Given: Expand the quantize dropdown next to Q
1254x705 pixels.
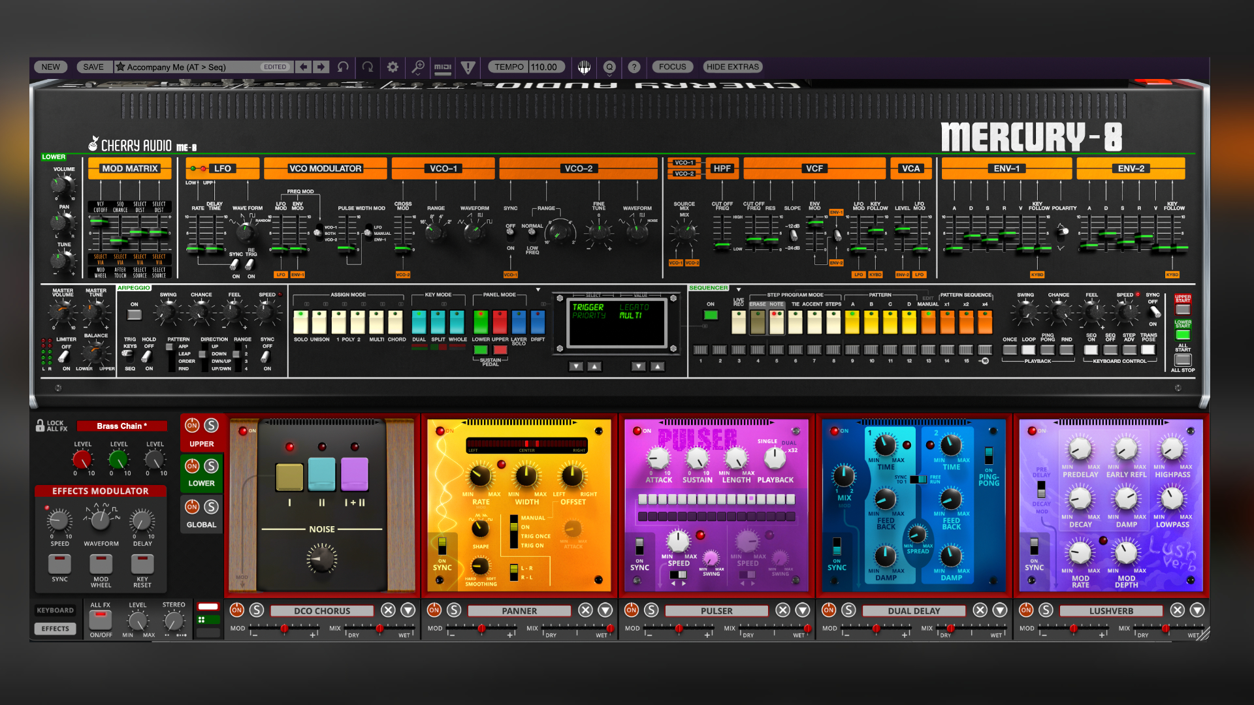Looking at the screenshot, I should (x=609, y=74).
